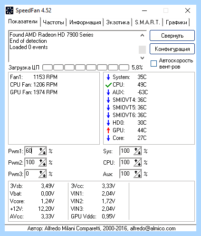
Task: Click 'Found AMD Radeon HD 7900 Series' log line
Action: click(51, 35)
